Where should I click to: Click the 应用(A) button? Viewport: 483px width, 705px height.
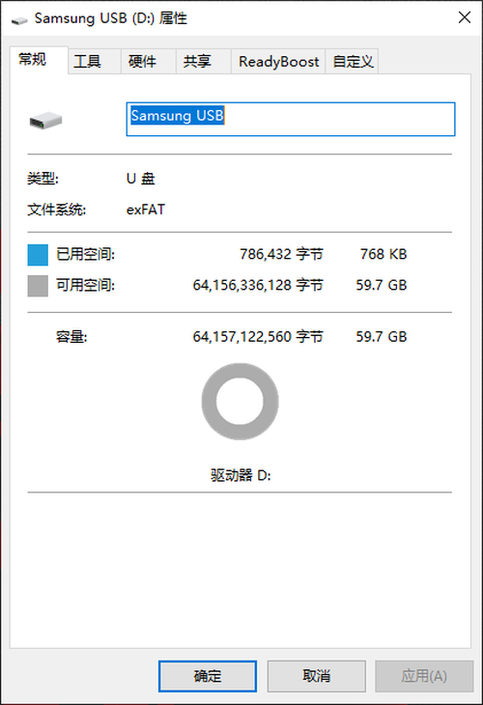click(x=424, y=676)
